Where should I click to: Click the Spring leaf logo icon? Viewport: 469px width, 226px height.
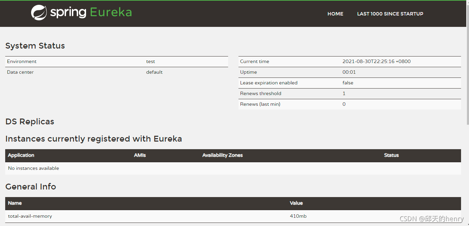(39, 13)
